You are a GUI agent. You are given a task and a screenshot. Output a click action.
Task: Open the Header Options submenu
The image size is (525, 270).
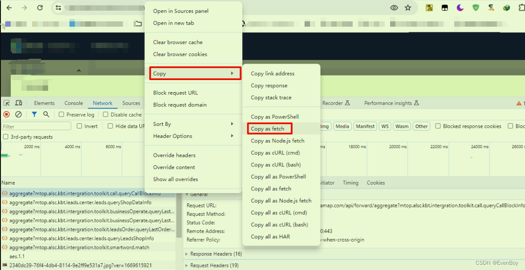click(193, 136)
